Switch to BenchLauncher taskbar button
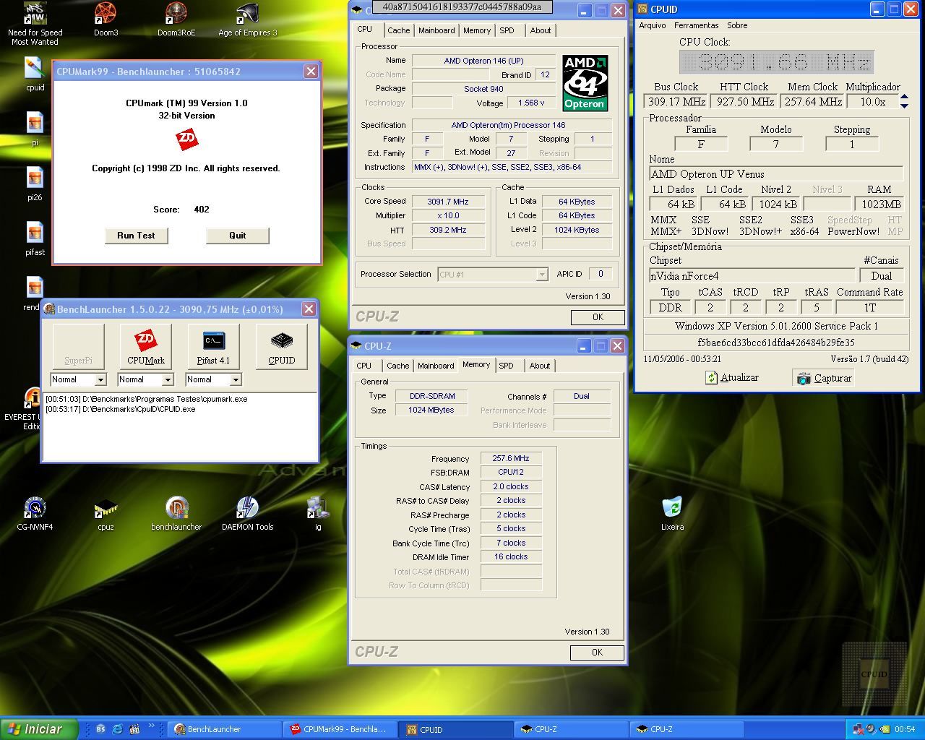Screen dimensions: 925x740 (x=225, y=729)
